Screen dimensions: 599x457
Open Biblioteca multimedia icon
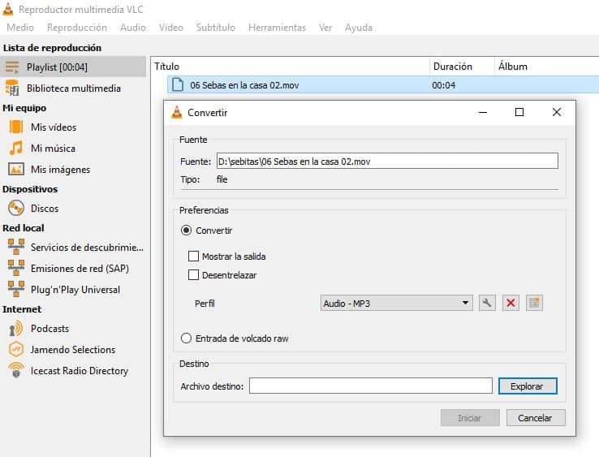coord(12,88)
